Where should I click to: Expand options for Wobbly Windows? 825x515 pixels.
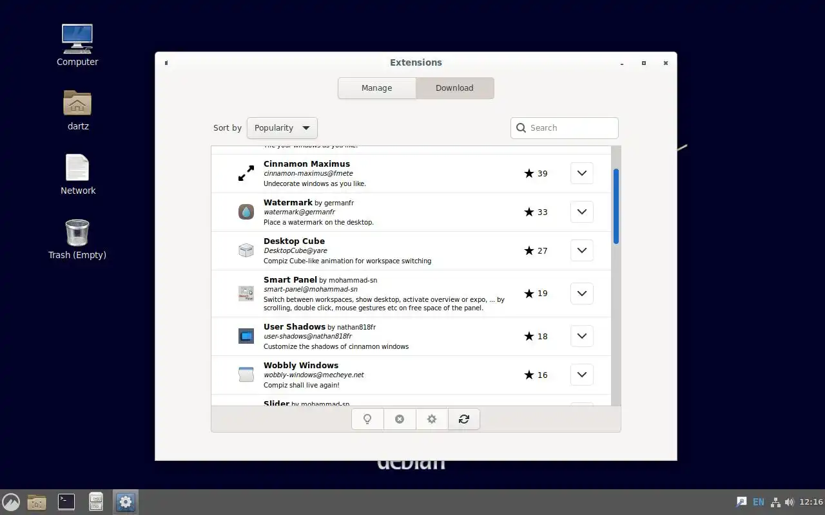pyautogui.click(x=582, y=375)
